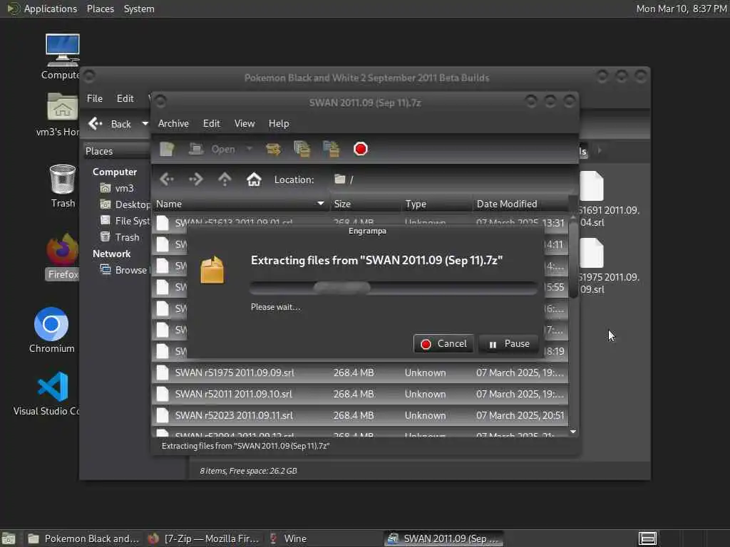Viewport: 730px width, 547px height.
Task: Select File System in Places sidebar
Action: click(x=125, y=221)
